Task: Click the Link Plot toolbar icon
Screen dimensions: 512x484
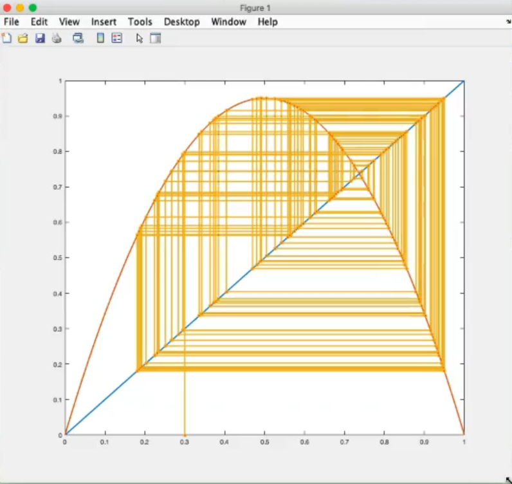Action: pos(78,38)
